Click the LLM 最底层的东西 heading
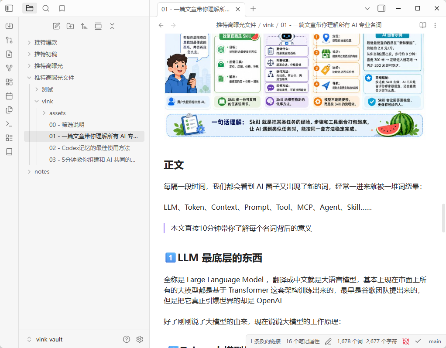The height and width of the screenshot is (348, 446). click(213, 258)
